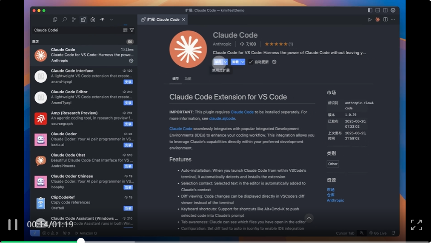
Task: Open the 卸载 button dropdown arrow
Action: point(243,62)
